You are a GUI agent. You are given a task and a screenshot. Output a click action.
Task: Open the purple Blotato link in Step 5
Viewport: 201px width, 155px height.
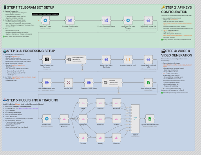(x=28, y=109)
